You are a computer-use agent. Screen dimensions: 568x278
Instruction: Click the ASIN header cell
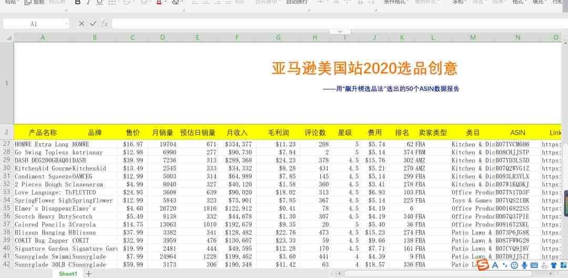(x=518, y=133)
